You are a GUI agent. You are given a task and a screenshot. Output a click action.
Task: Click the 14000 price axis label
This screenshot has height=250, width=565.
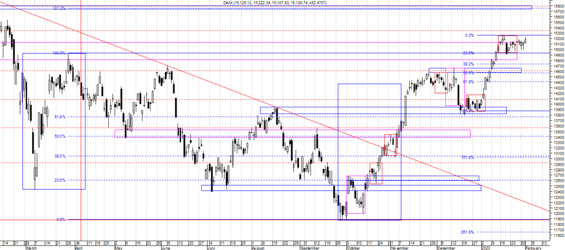coord(559,104)
